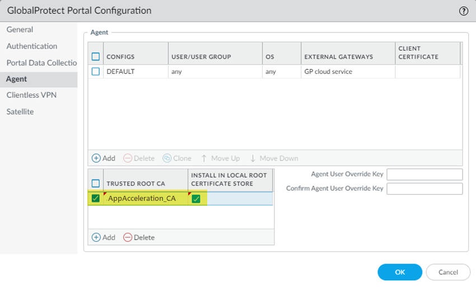The height and width of the screenshot is (287, 476).
Task: Click the help question mark icon
Action: tap(464, 11)
